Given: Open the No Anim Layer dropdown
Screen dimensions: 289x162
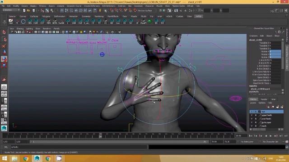Looking at the screenshot, I should [x=247, y=142].
